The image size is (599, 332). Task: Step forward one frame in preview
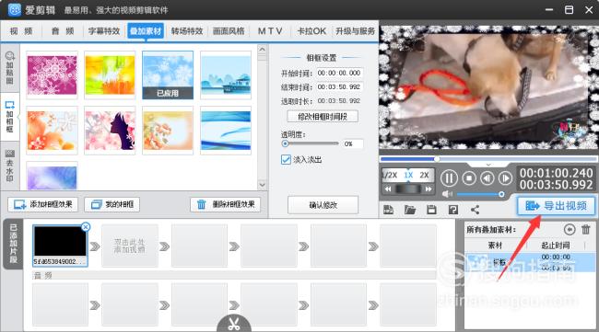coord(505,178)
